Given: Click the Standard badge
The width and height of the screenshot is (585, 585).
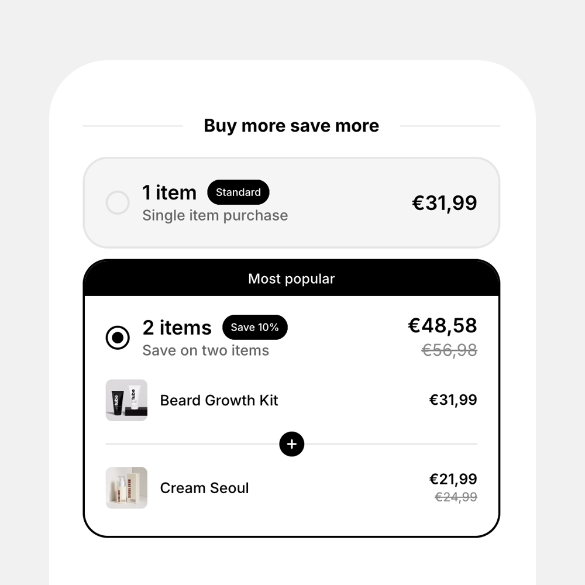Looking at the screenshot, I should tap(239, 192).
